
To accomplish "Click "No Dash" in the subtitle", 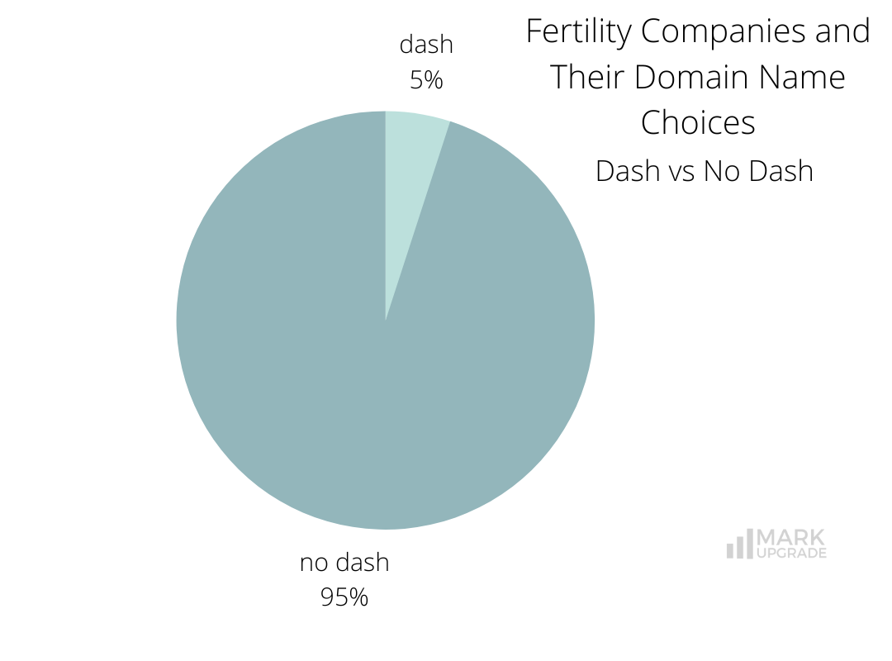I will click(758, 171).
